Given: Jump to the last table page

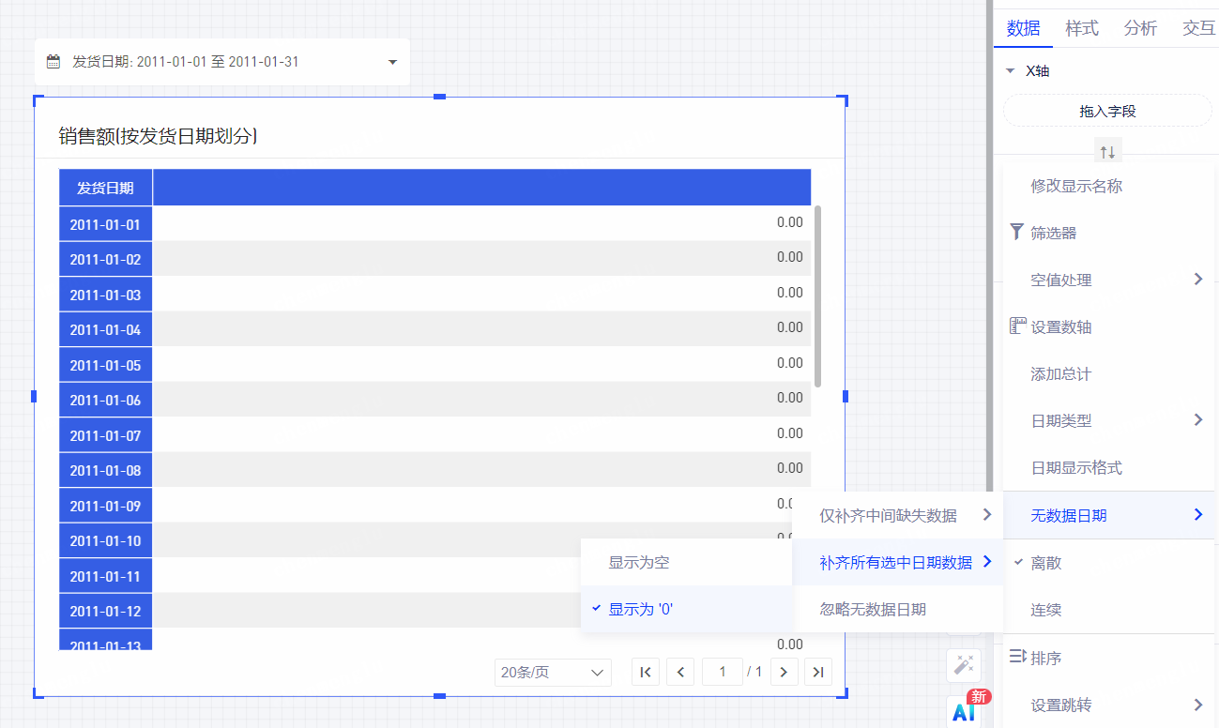Looking at the screenshot, I should click(x=818, y=672).
